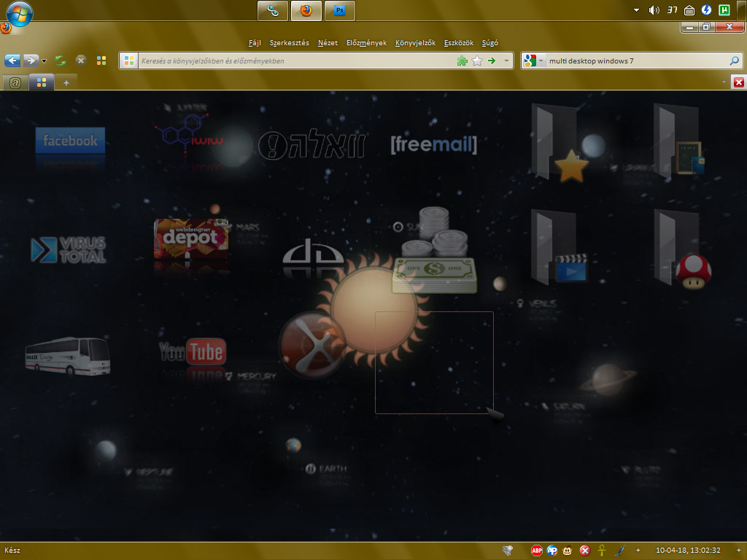Close the current tab with red X

coord(738,82)
